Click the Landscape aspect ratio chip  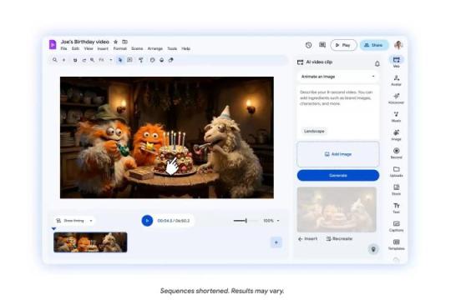[x=314, y=131]
